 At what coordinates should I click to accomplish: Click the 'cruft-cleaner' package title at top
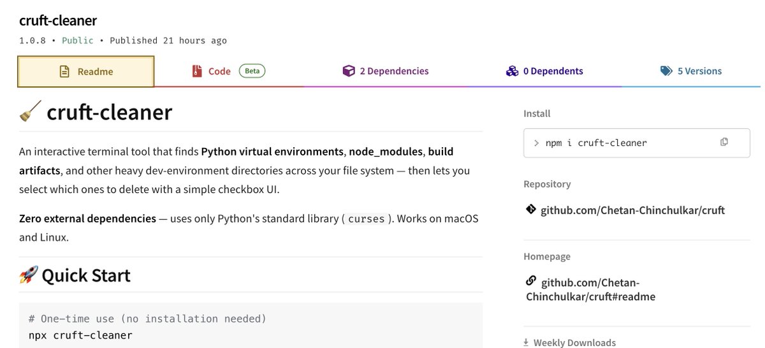click(58, 20)
